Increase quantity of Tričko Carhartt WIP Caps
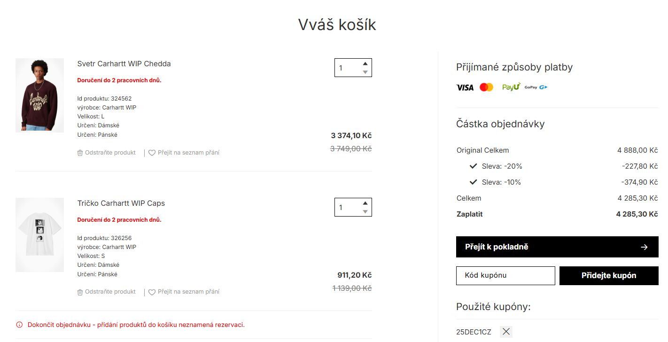 pos(365,203)
